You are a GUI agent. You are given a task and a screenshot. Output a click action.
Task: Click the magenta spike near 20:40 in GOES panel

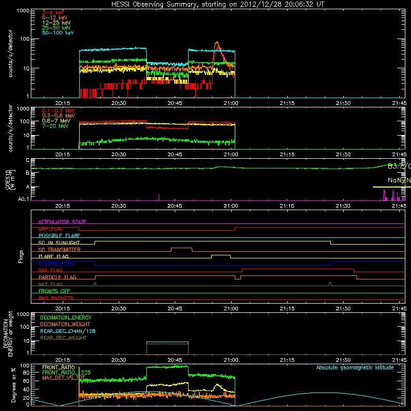159,197
